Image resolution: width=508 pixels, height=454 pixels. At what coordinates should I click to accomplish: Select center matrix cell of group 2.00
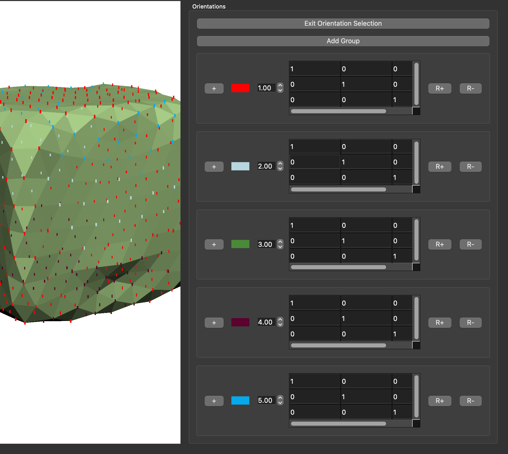(366, 162)
